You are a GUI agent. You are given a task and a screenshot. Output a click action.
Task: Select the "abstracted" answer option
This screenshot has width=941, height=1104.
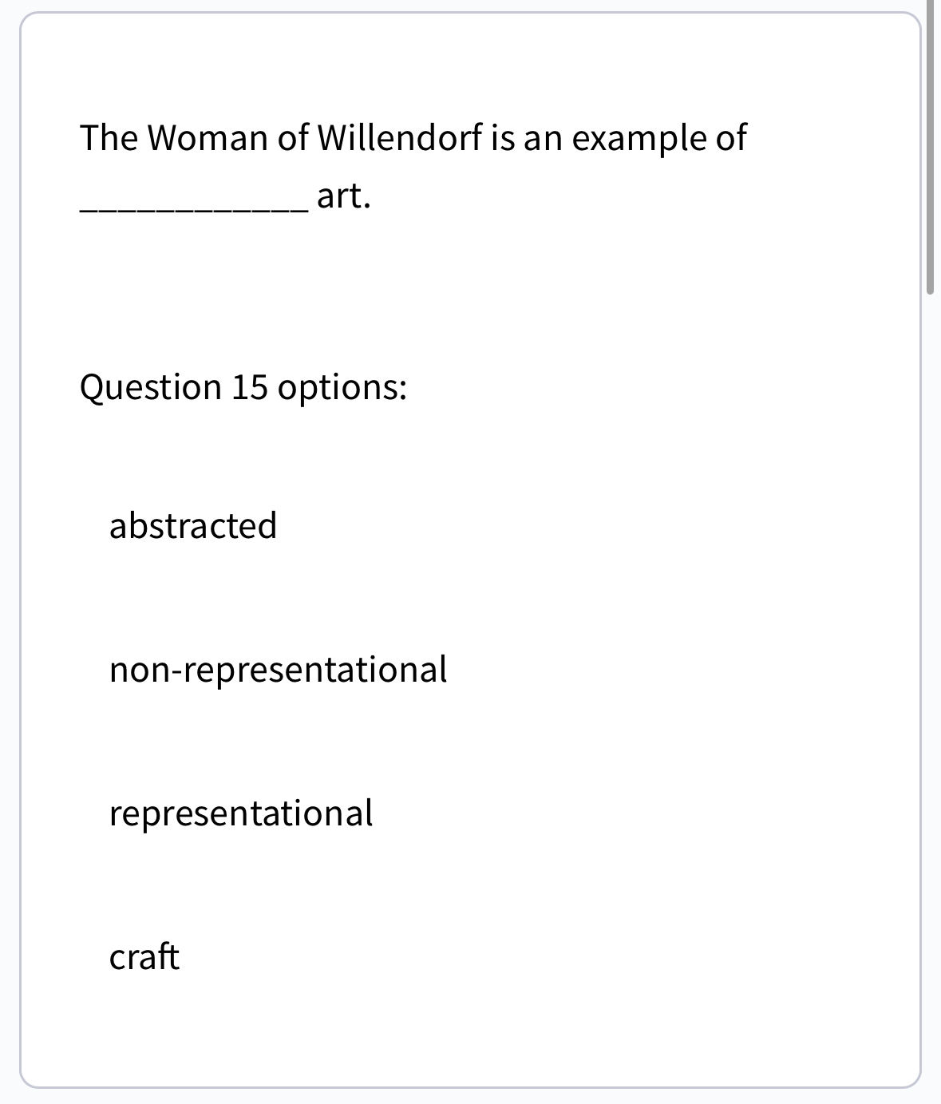click(x=193, y=524)
